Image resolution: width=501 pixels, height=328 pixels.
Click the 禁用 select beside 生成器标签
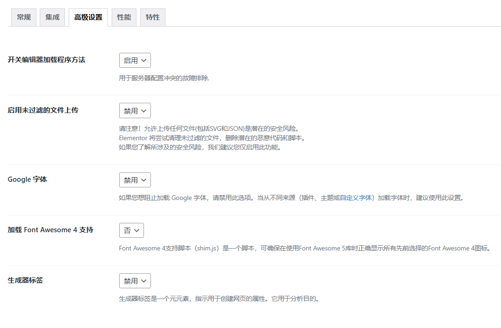pyautogui.click(x=135, y=280)
